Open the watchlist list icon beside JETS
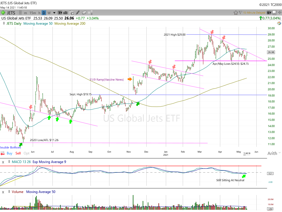282x212 pixels. coord(20,13)
